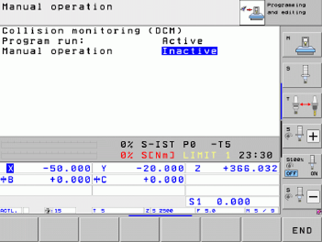The image size is (322, 242).
Task: Click the Z axis position value +366.032
Action: pos(251,168)
